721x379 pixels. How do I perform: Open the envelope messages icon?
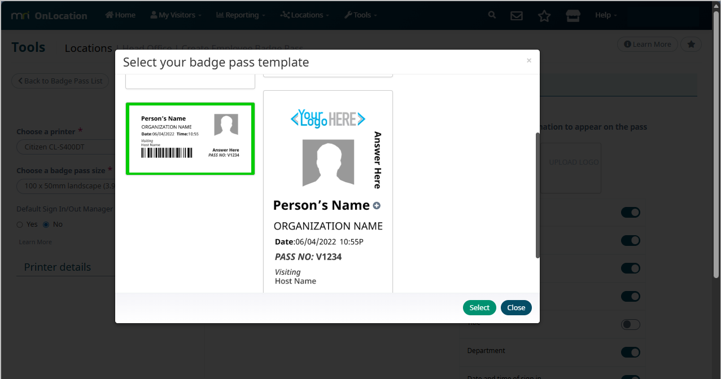pyautogui.click(x=516, y=16)
